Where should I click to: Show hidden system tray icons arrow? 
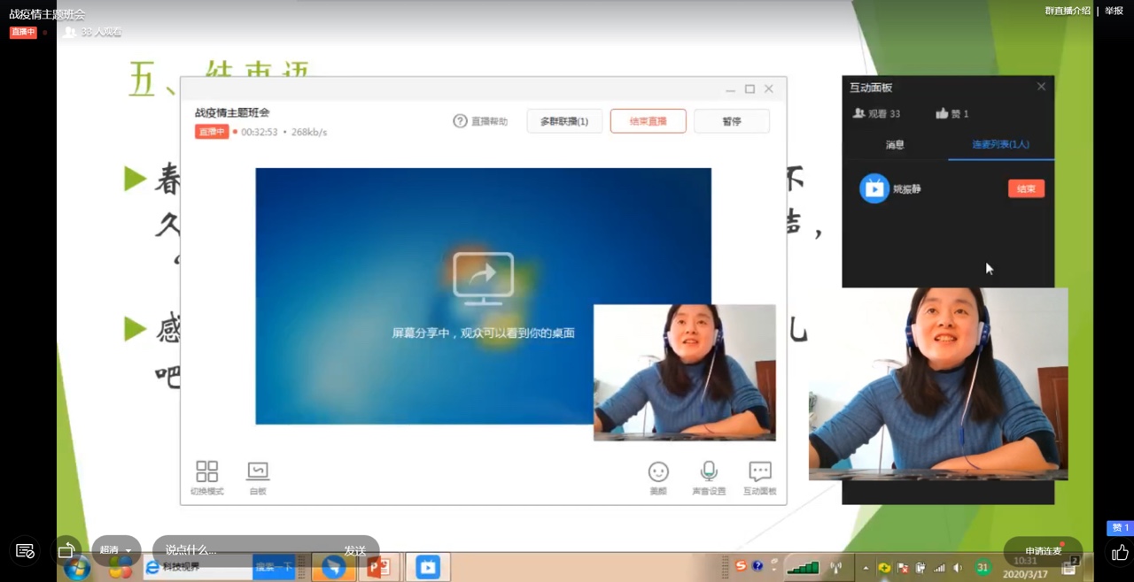866,568
